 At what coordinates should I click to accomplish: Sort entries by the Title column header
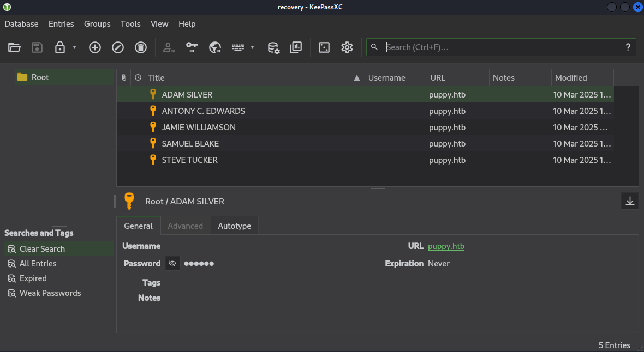tap(251, 78)
